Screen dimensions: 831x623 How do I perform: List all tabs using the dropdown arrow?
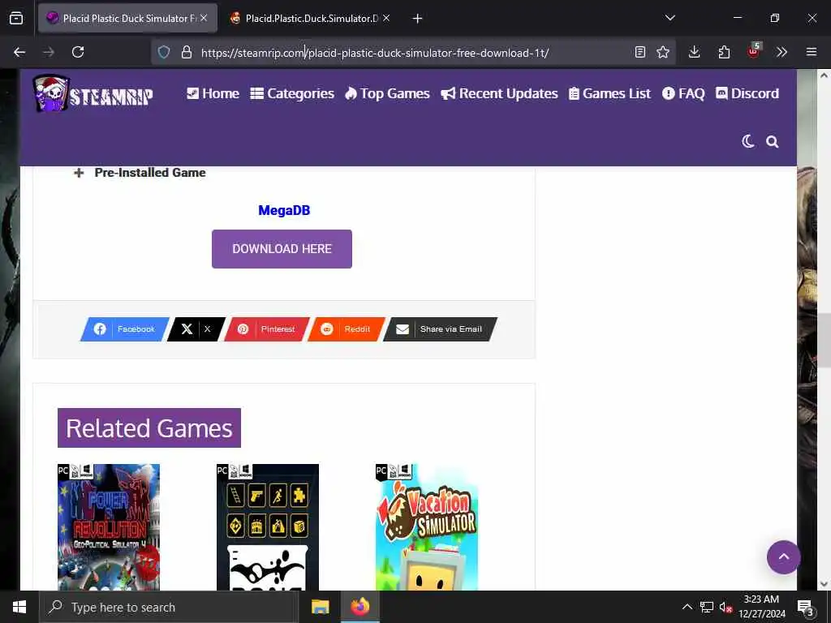pos(670,18)
